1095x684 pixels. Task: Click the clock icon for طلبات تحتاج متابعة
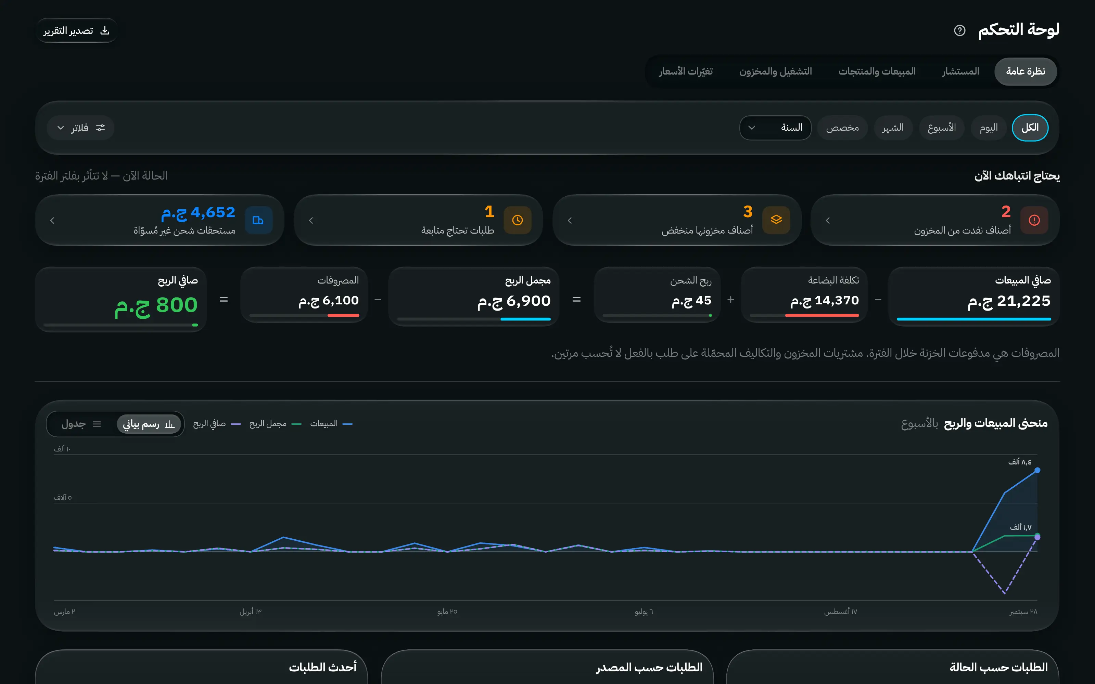point(518,220)
